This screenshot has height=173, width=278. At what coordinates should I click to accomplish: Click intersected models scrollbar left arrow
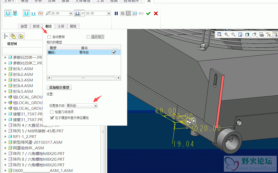49,78
